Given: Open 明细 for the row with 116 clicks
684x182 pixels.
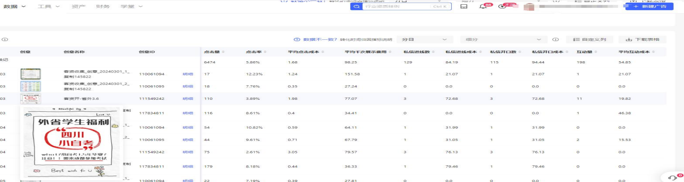Looking at the screenshot, I should coord(188,113).
